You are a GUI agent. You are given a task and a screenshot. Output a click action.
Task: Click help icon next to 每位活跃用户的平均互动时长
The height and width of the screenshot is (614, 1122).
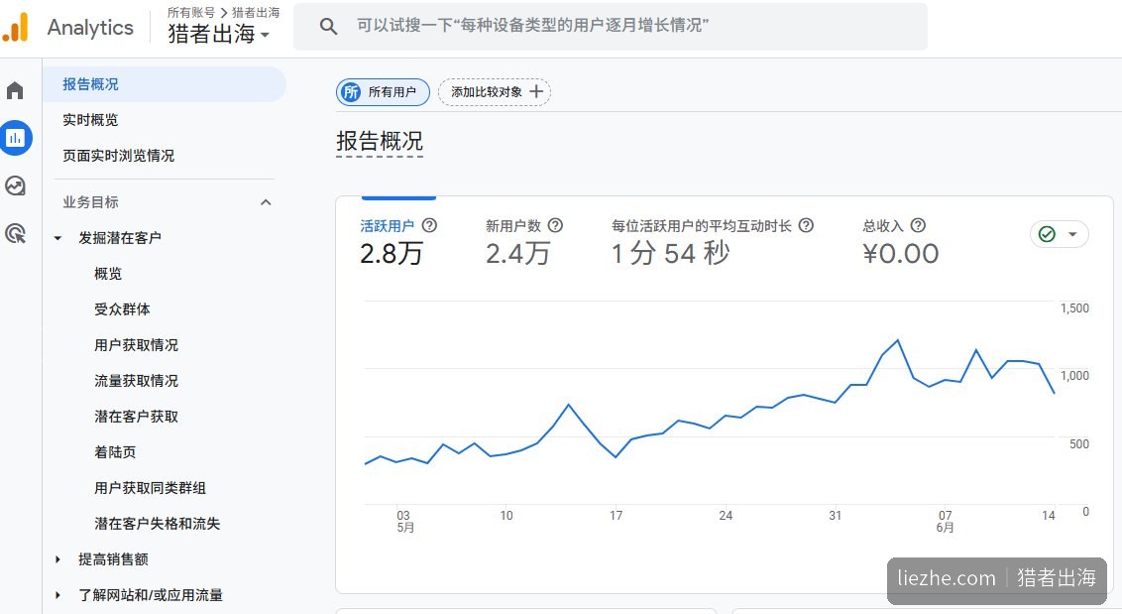[x=806, y=226]
